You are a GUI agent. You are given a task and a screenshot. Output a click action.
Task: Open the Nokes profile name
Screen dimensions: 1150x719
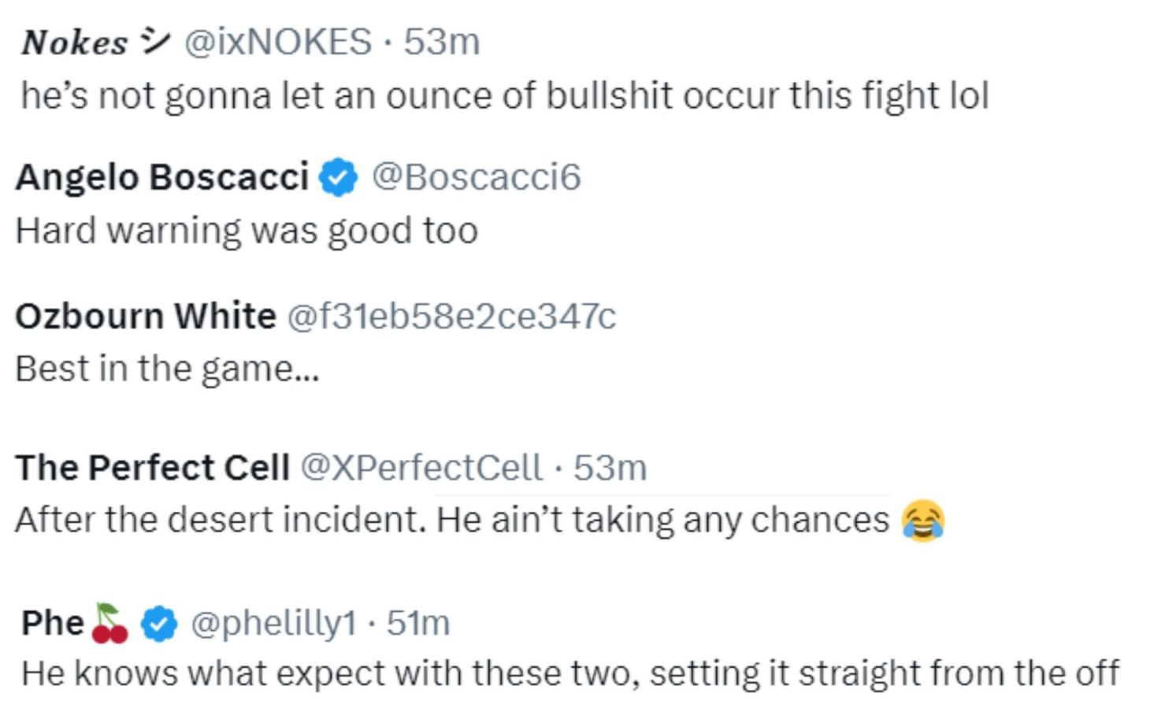(x=74, y=43)
